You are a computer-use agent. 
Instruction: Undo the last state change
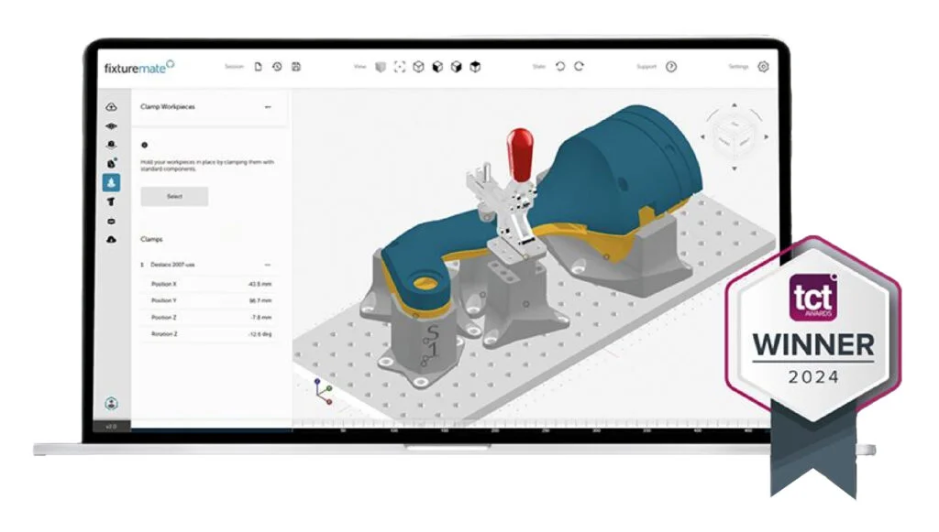pos(560,66)
